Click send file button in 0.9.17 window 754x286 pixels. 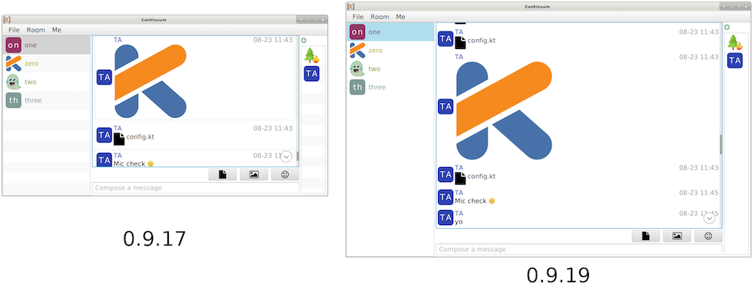(222, 175)
